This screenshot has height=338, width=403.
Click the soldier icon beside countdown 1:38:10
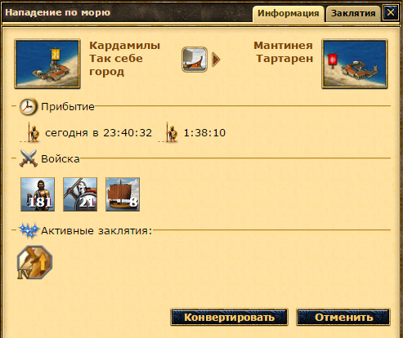point(172,132)
